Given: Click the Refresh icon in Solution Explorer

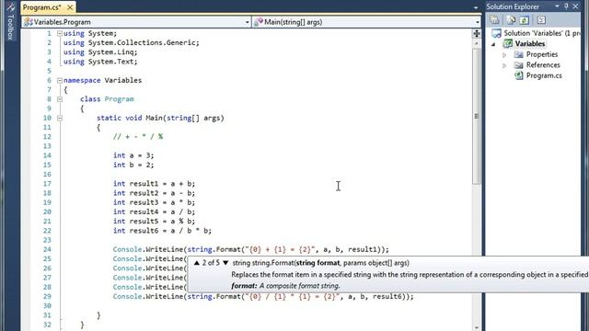Looking at the screenshot, I should 525,20.
